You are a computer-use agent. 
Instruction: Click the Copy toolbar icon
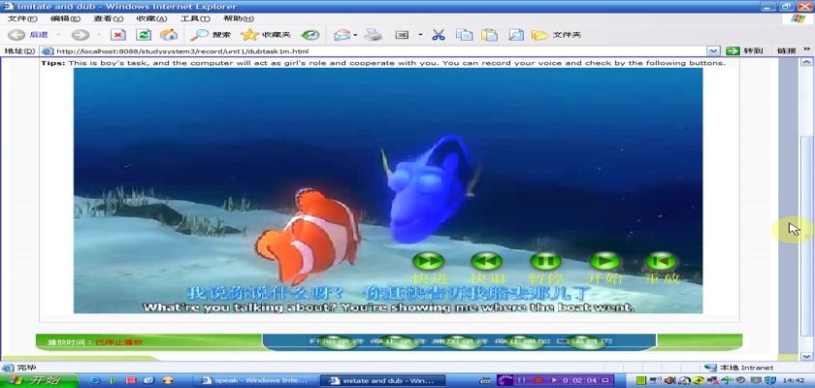click(464, 35)
